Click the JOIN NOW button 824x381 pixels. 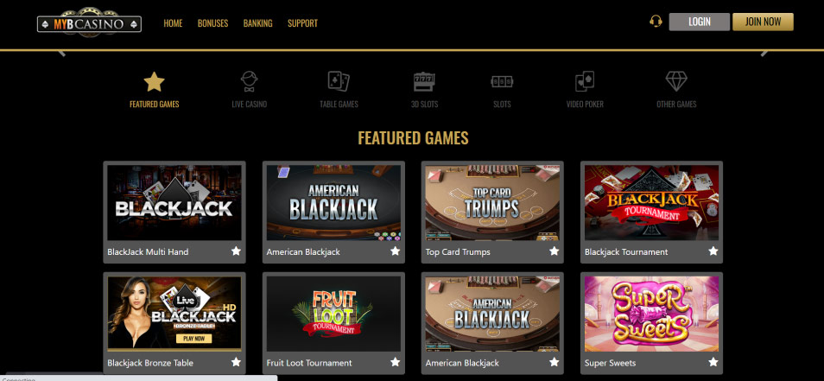point(763,22)
